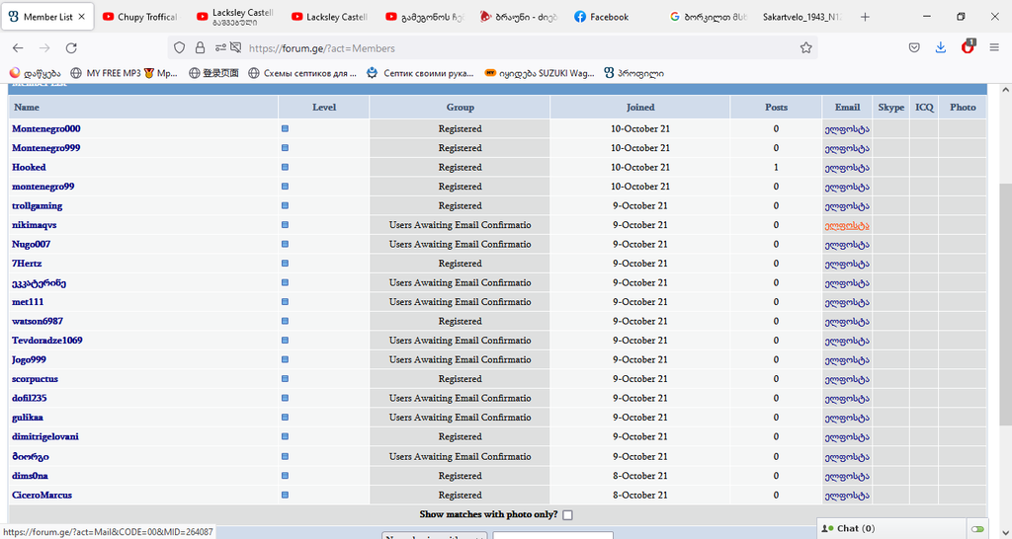Image resolution: width=1012 pixels, height=539 pixels.
Task: Click level icon for Jogo999
Action: pos(285,359)
